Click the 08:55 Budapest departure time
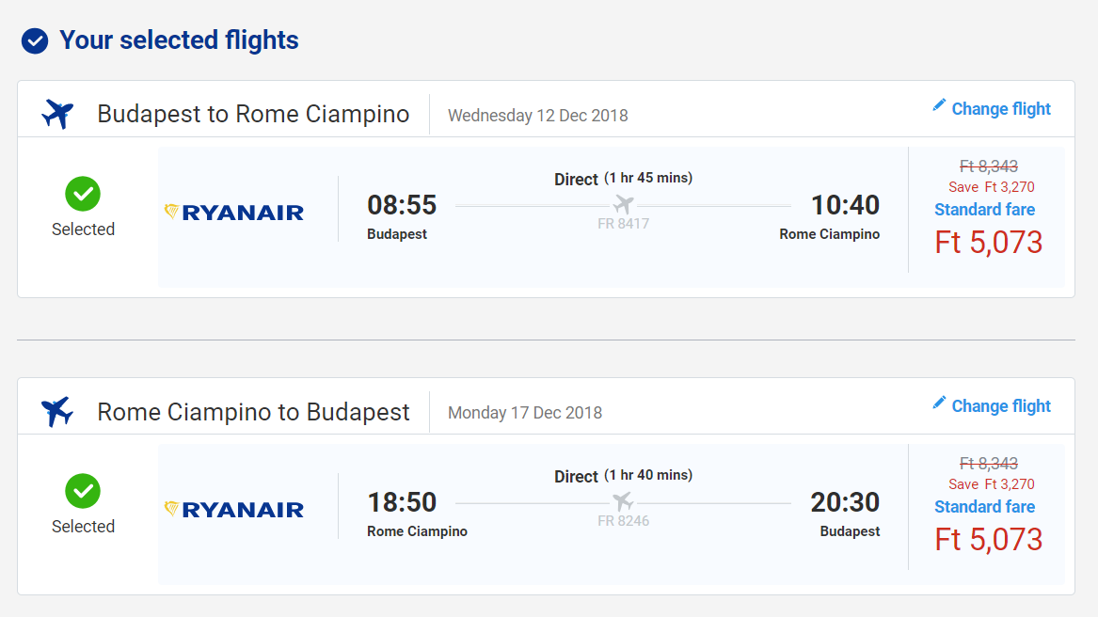This screenshot has width=1098, height=617. pos(402,205)
